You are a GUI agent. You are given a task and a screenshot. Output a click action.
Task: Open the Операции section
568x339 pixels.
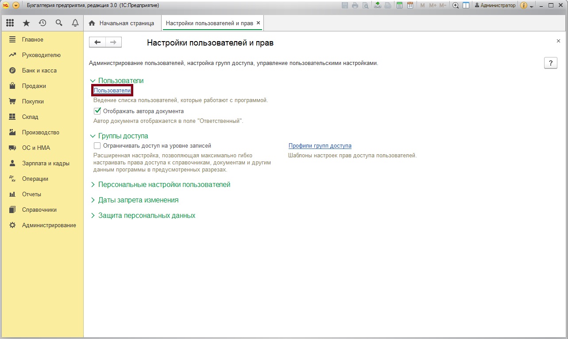click(x=35, y=179)
